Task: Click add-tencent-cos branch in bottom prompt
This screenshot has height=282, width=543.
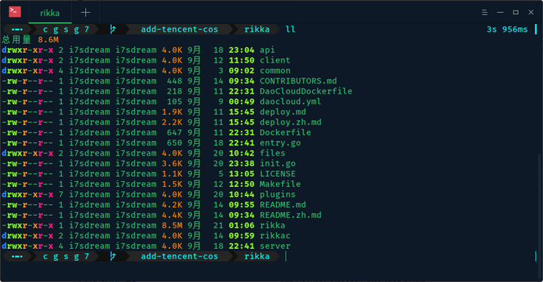Action: [x=179, y=256]
